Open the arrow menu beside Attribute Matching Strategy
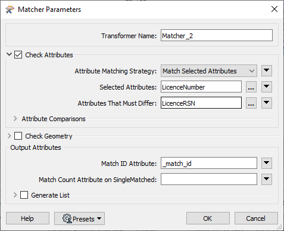Image resolution: width=284 pixels, height=231 pixels. [267, 70]
